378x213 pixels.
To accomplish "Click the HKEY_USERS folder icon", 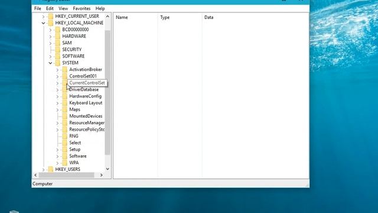I will pos(51,169).
